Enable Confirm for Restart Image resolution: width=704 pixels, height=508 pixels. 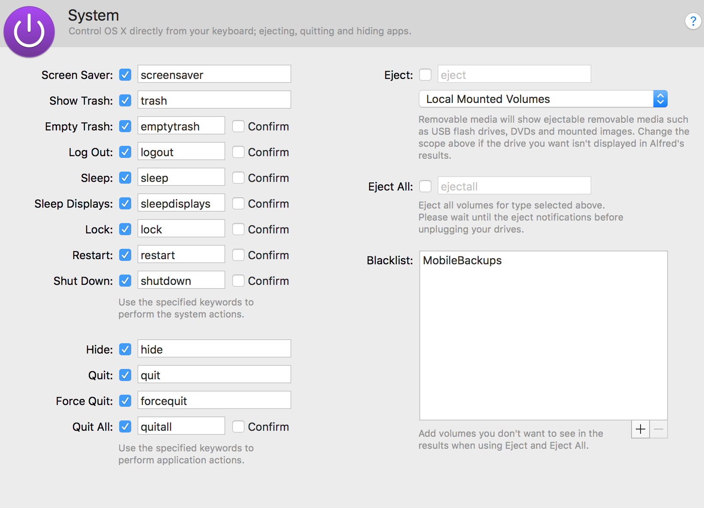tap(238, 255)
